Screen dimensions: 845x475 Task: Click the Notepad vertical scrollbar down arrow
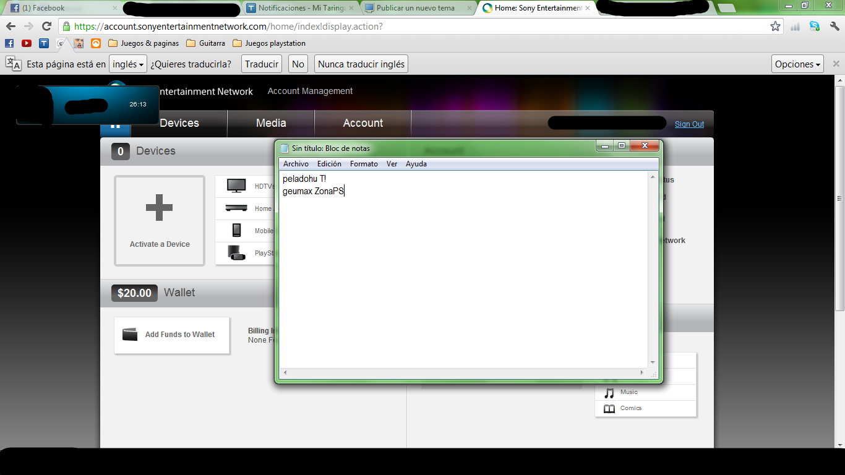coord(653,362)
